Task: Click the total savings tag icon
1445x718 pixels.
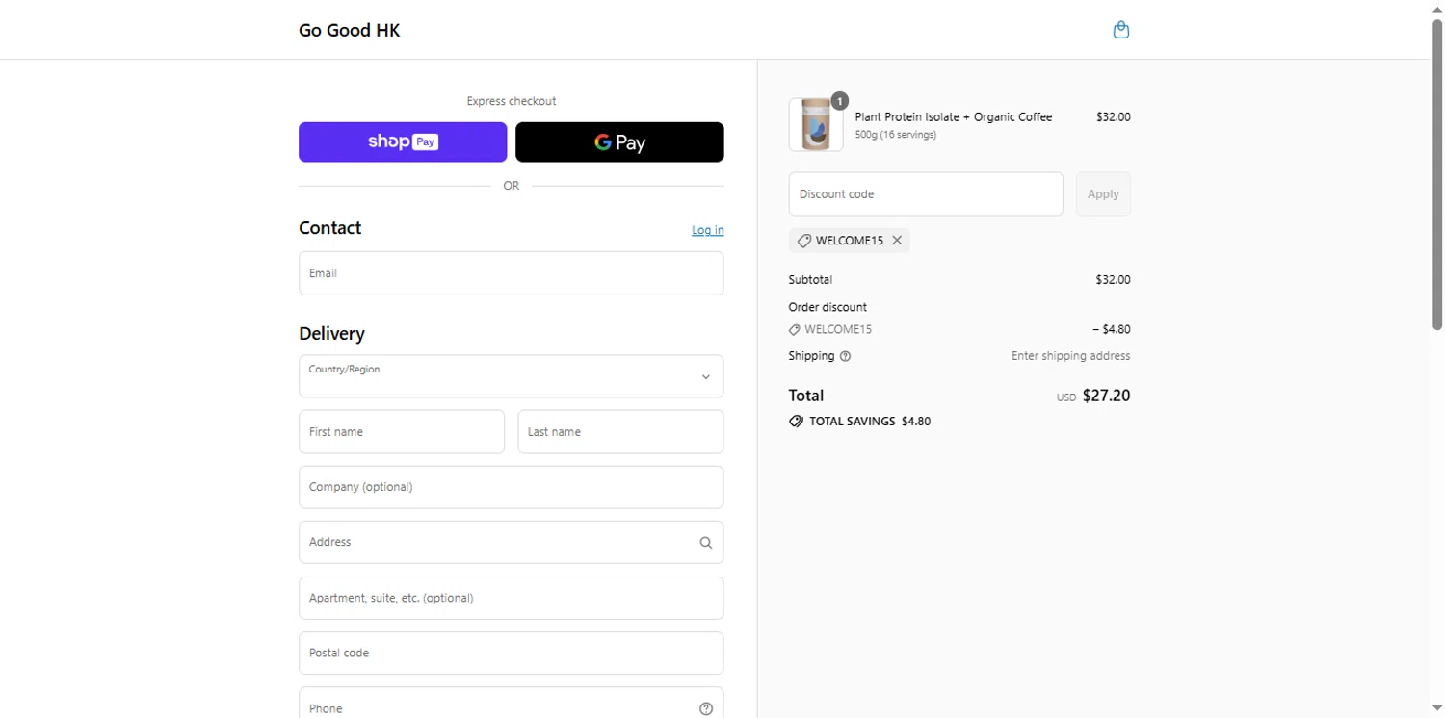Action: click(796, 422)
